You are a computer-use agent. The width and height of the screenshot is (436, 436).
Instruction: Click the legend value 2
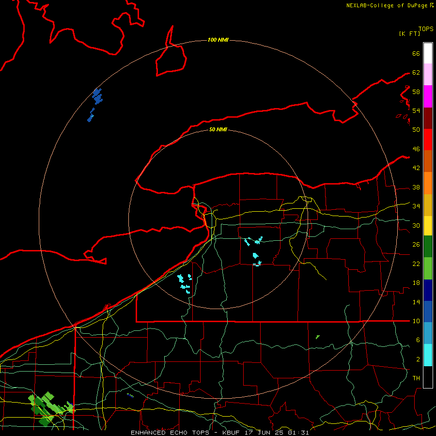coord(418,359)
